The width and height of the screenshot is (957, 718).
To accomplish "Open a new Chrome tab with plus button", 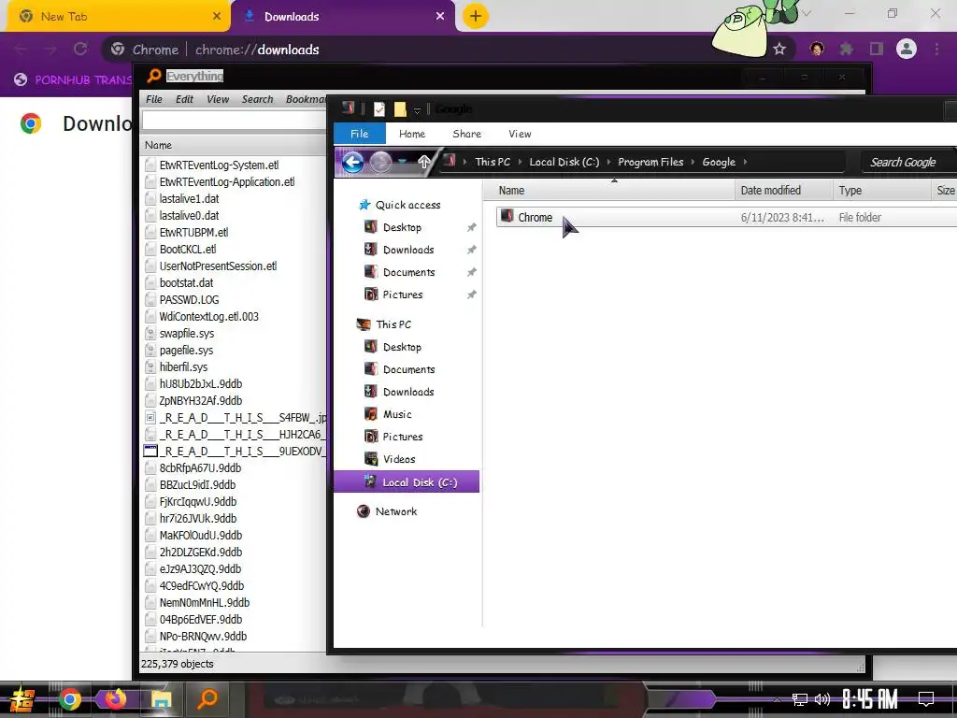I will 476,16.
